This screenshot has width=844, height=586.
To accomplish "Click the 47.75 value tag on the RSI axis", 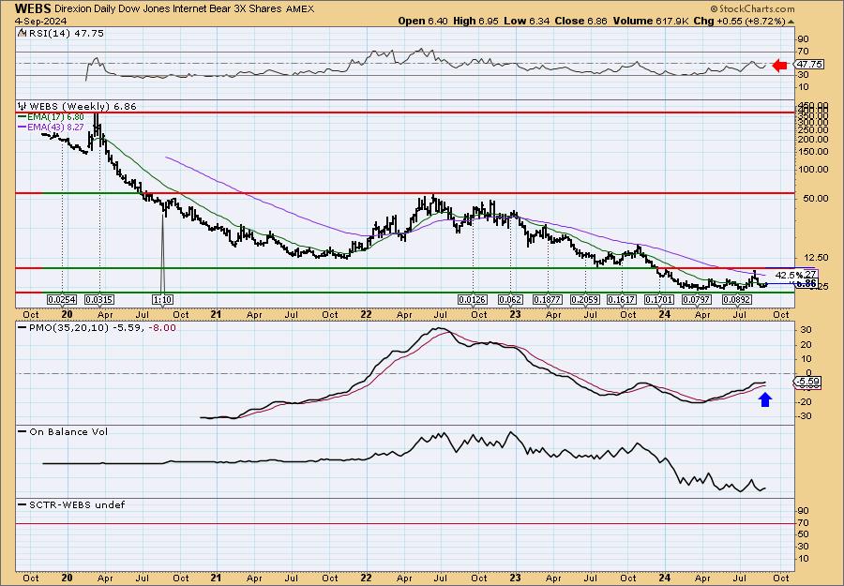I will pyautogui.click(x=809, y=64).
